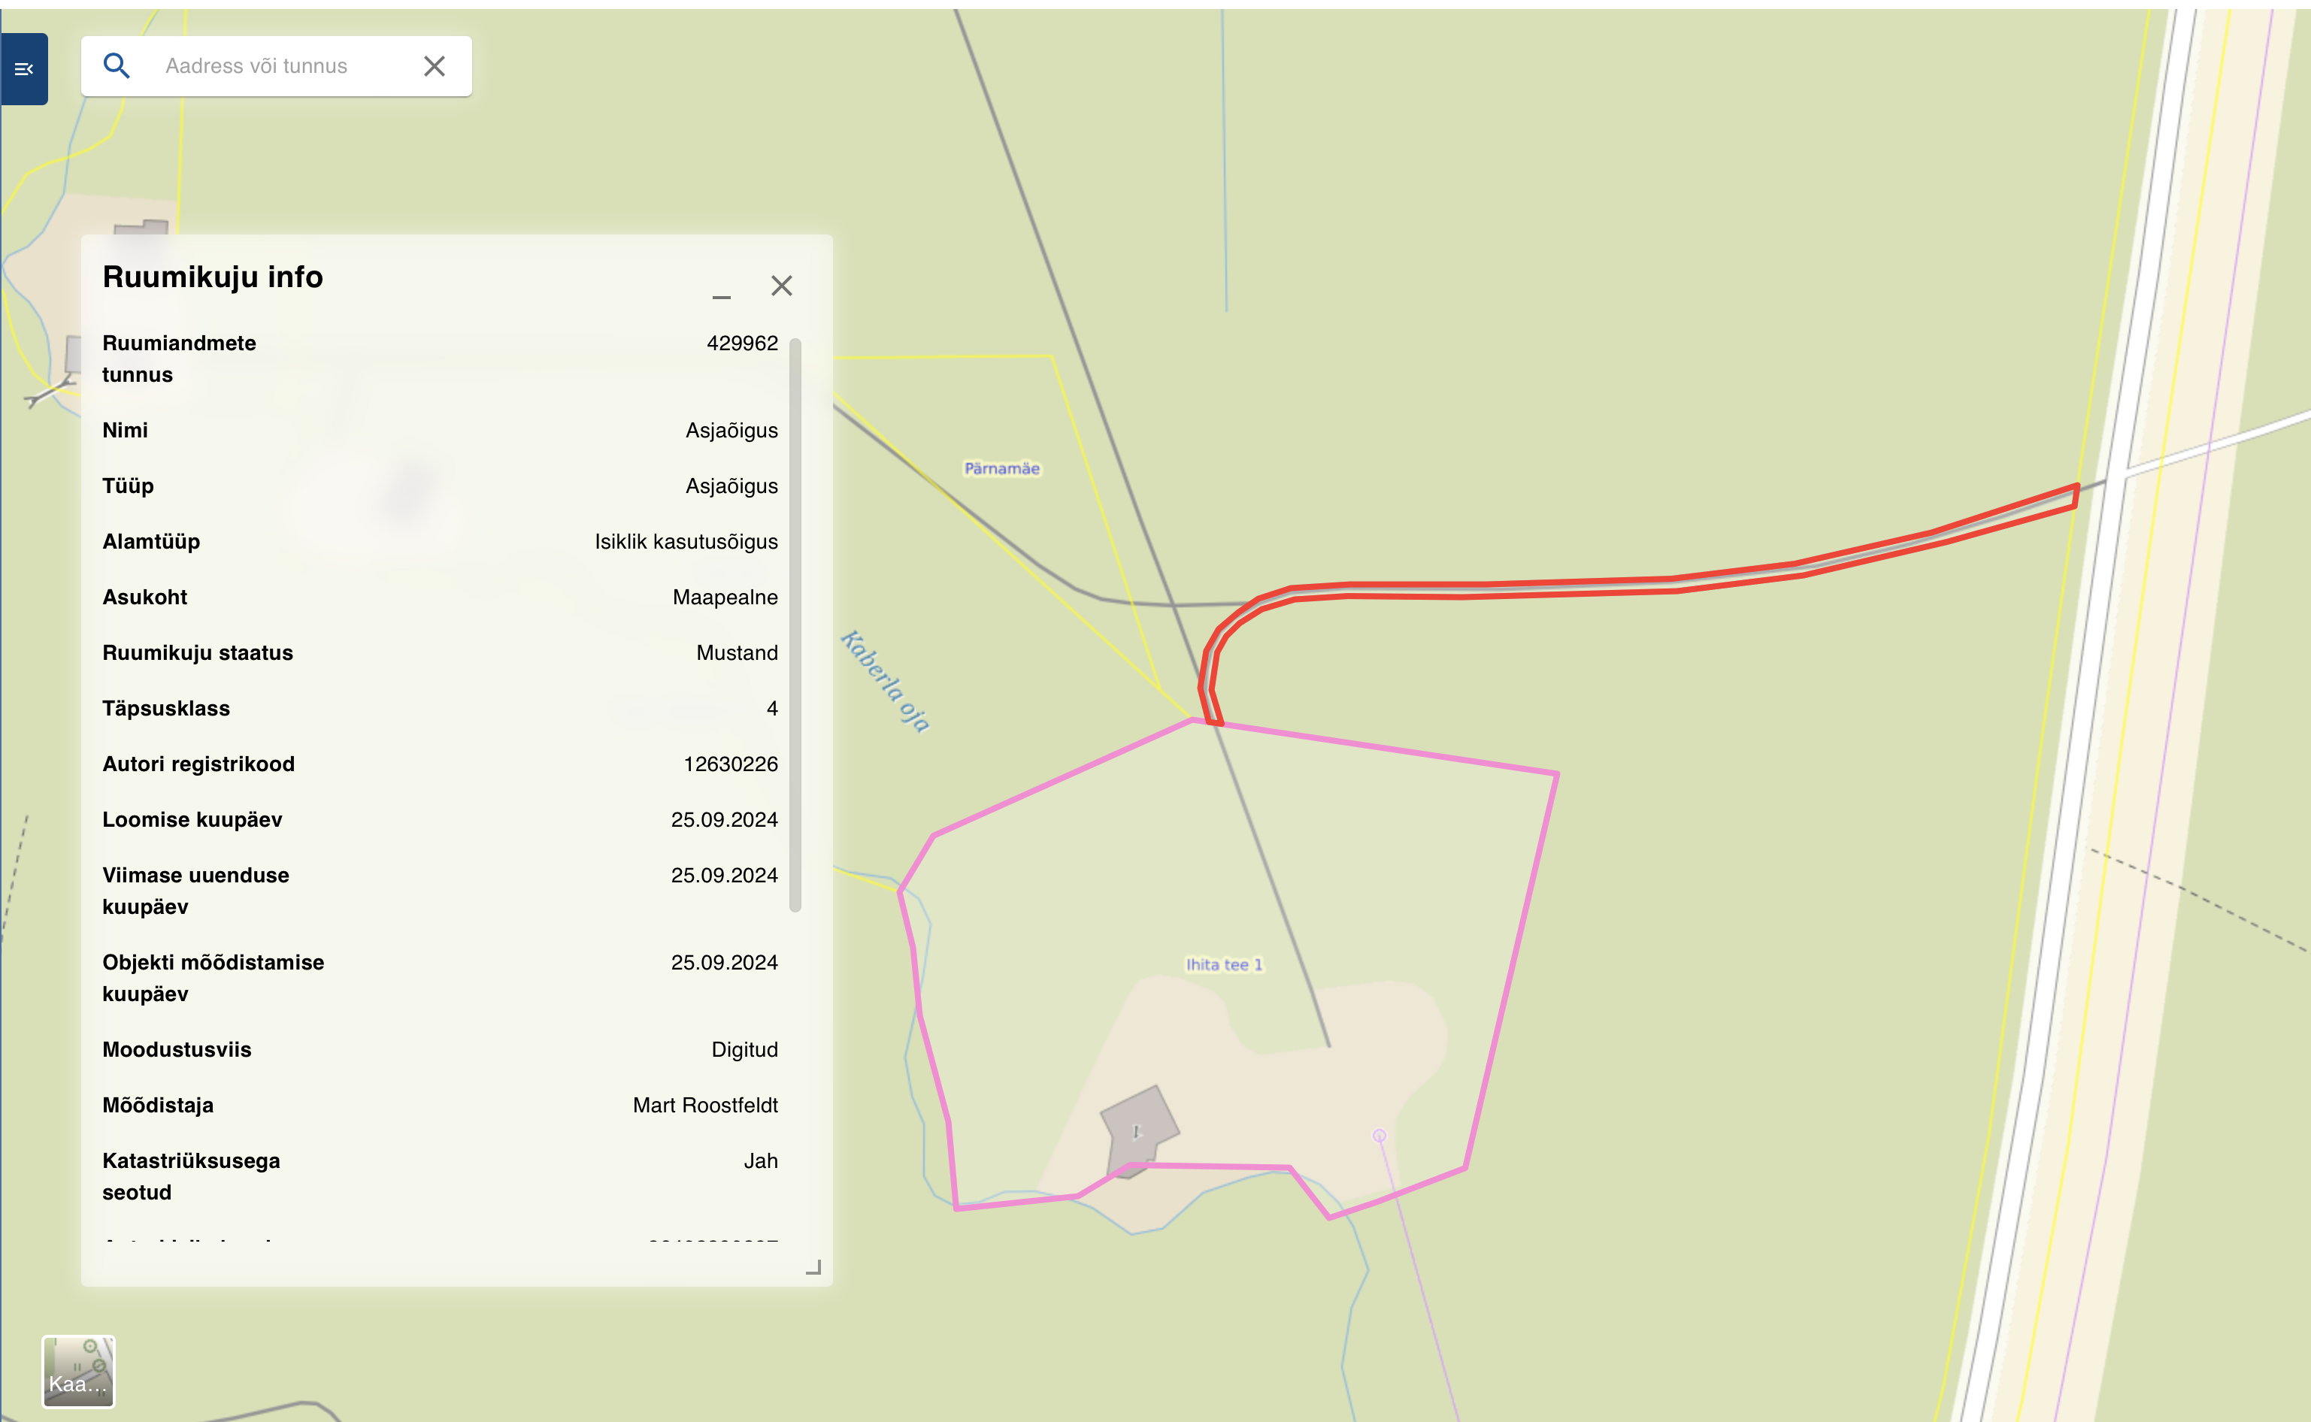
Task: Select the Ihita tee 1 map label
Action: click(1224, 964)
